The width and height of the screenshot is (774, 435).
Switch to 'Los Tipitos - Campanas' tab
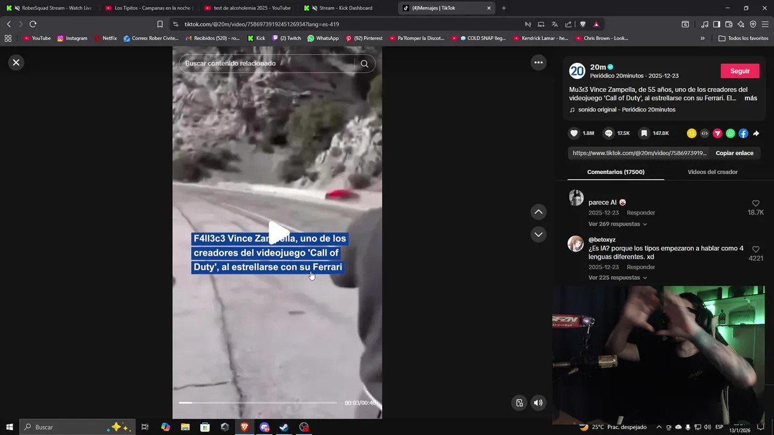[148, 8]
